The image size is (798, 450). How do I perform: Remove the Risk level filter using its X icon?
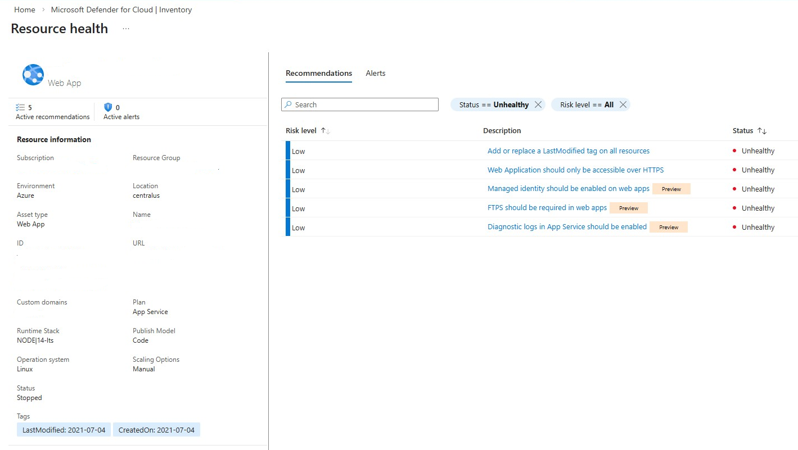(623, 104)
